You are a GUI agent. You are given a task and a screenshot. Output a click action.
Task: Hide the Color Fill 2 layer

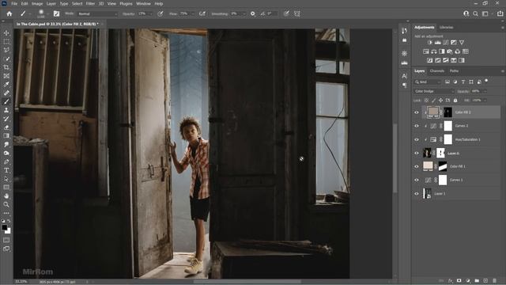tap(417, 112)
